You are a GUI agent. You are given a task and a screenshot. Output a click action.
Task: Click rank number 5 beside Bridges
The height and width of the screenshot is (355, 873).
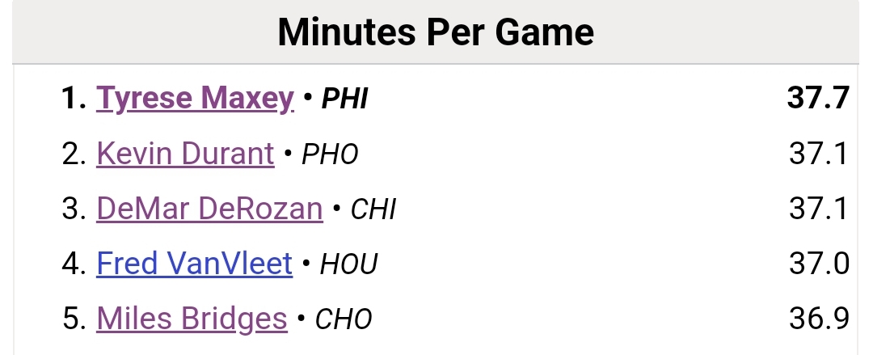coord(74,319)
